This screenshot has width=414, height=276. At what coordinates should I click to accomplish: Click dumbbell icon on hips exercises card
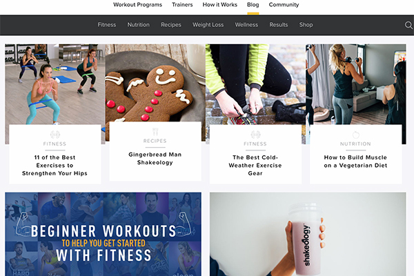coord(55,135)
